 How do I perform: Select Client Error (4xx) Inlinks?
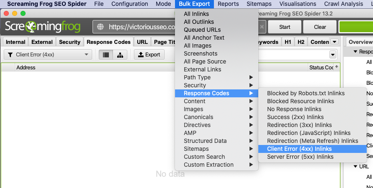click(x=299, y=149)
